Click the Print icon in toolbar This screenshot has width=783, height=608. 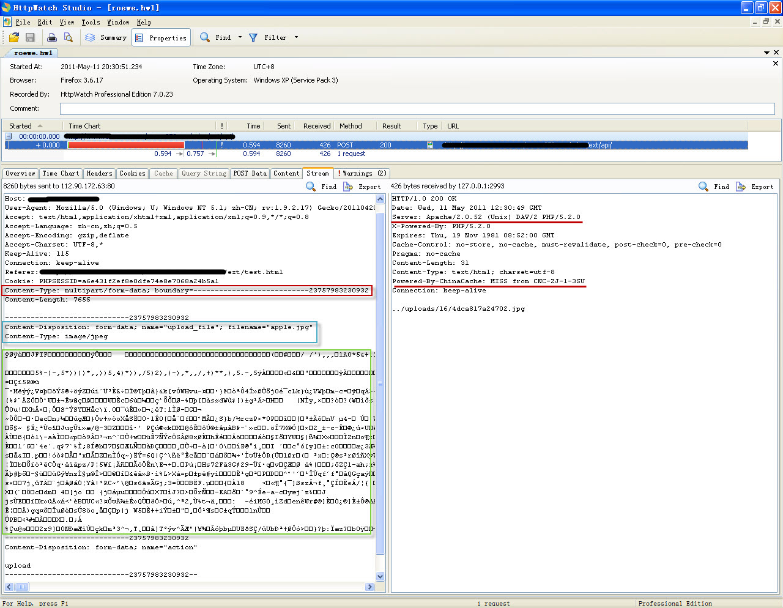coord(52,37)
